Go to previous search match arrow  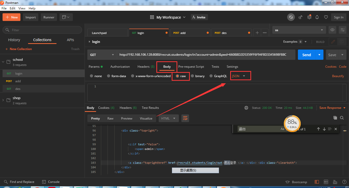coord(318,129)
